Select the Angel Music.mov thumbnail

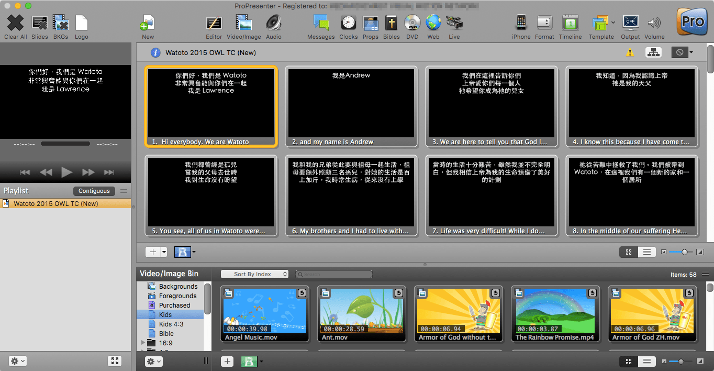tap(265, 314)
